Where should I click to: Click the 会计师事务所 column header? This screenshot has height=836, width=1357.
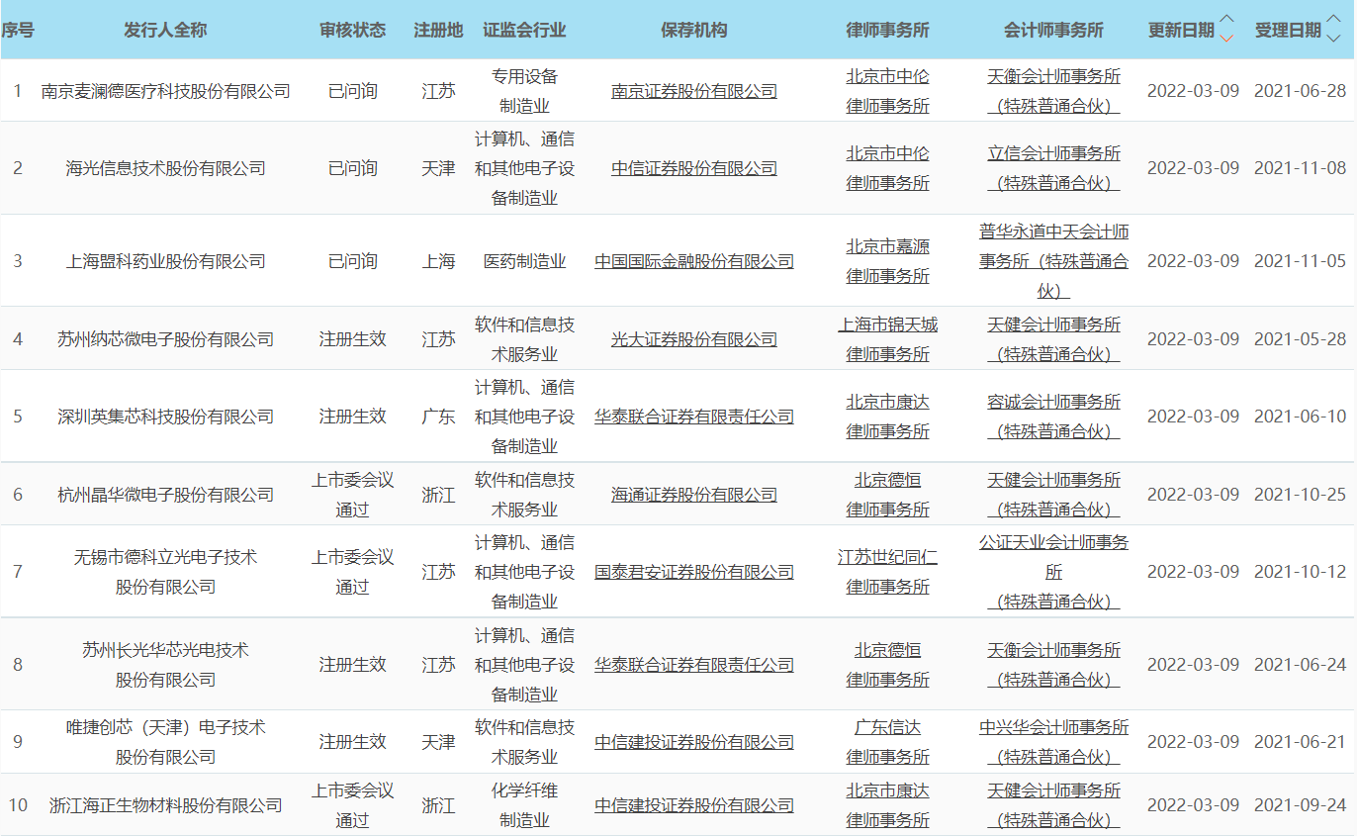tap(1053, 30)
